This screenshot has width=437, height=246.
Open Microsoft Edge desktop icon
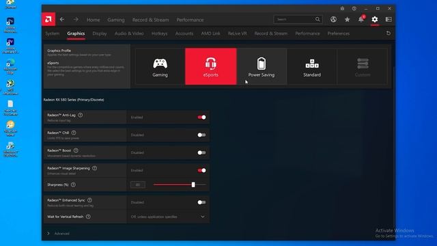point(10,67)
